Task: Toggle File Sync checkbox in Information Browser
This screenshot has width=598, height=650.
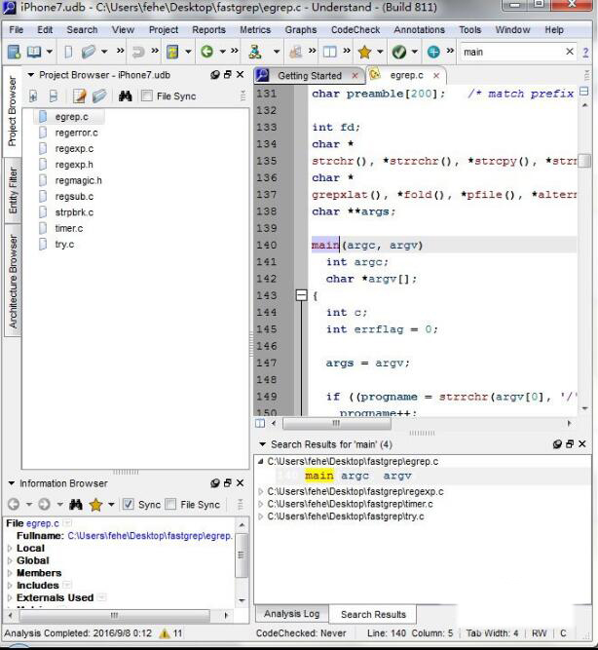Action: coord(171,505)
